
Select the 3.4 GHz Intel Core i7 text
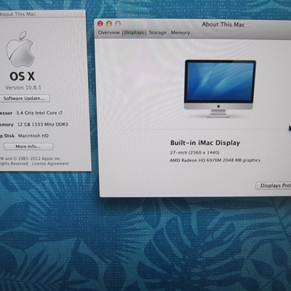point(39,113)
